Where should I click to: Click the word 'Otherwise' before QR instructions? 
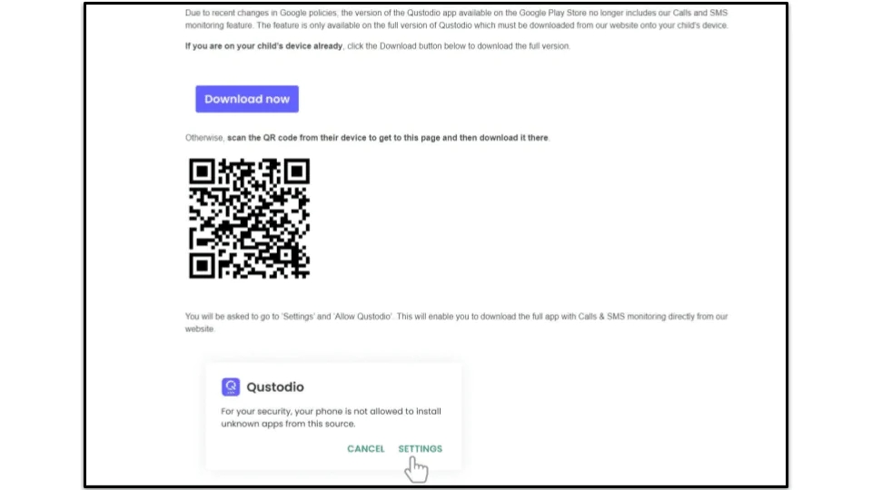tap(204, 138)
